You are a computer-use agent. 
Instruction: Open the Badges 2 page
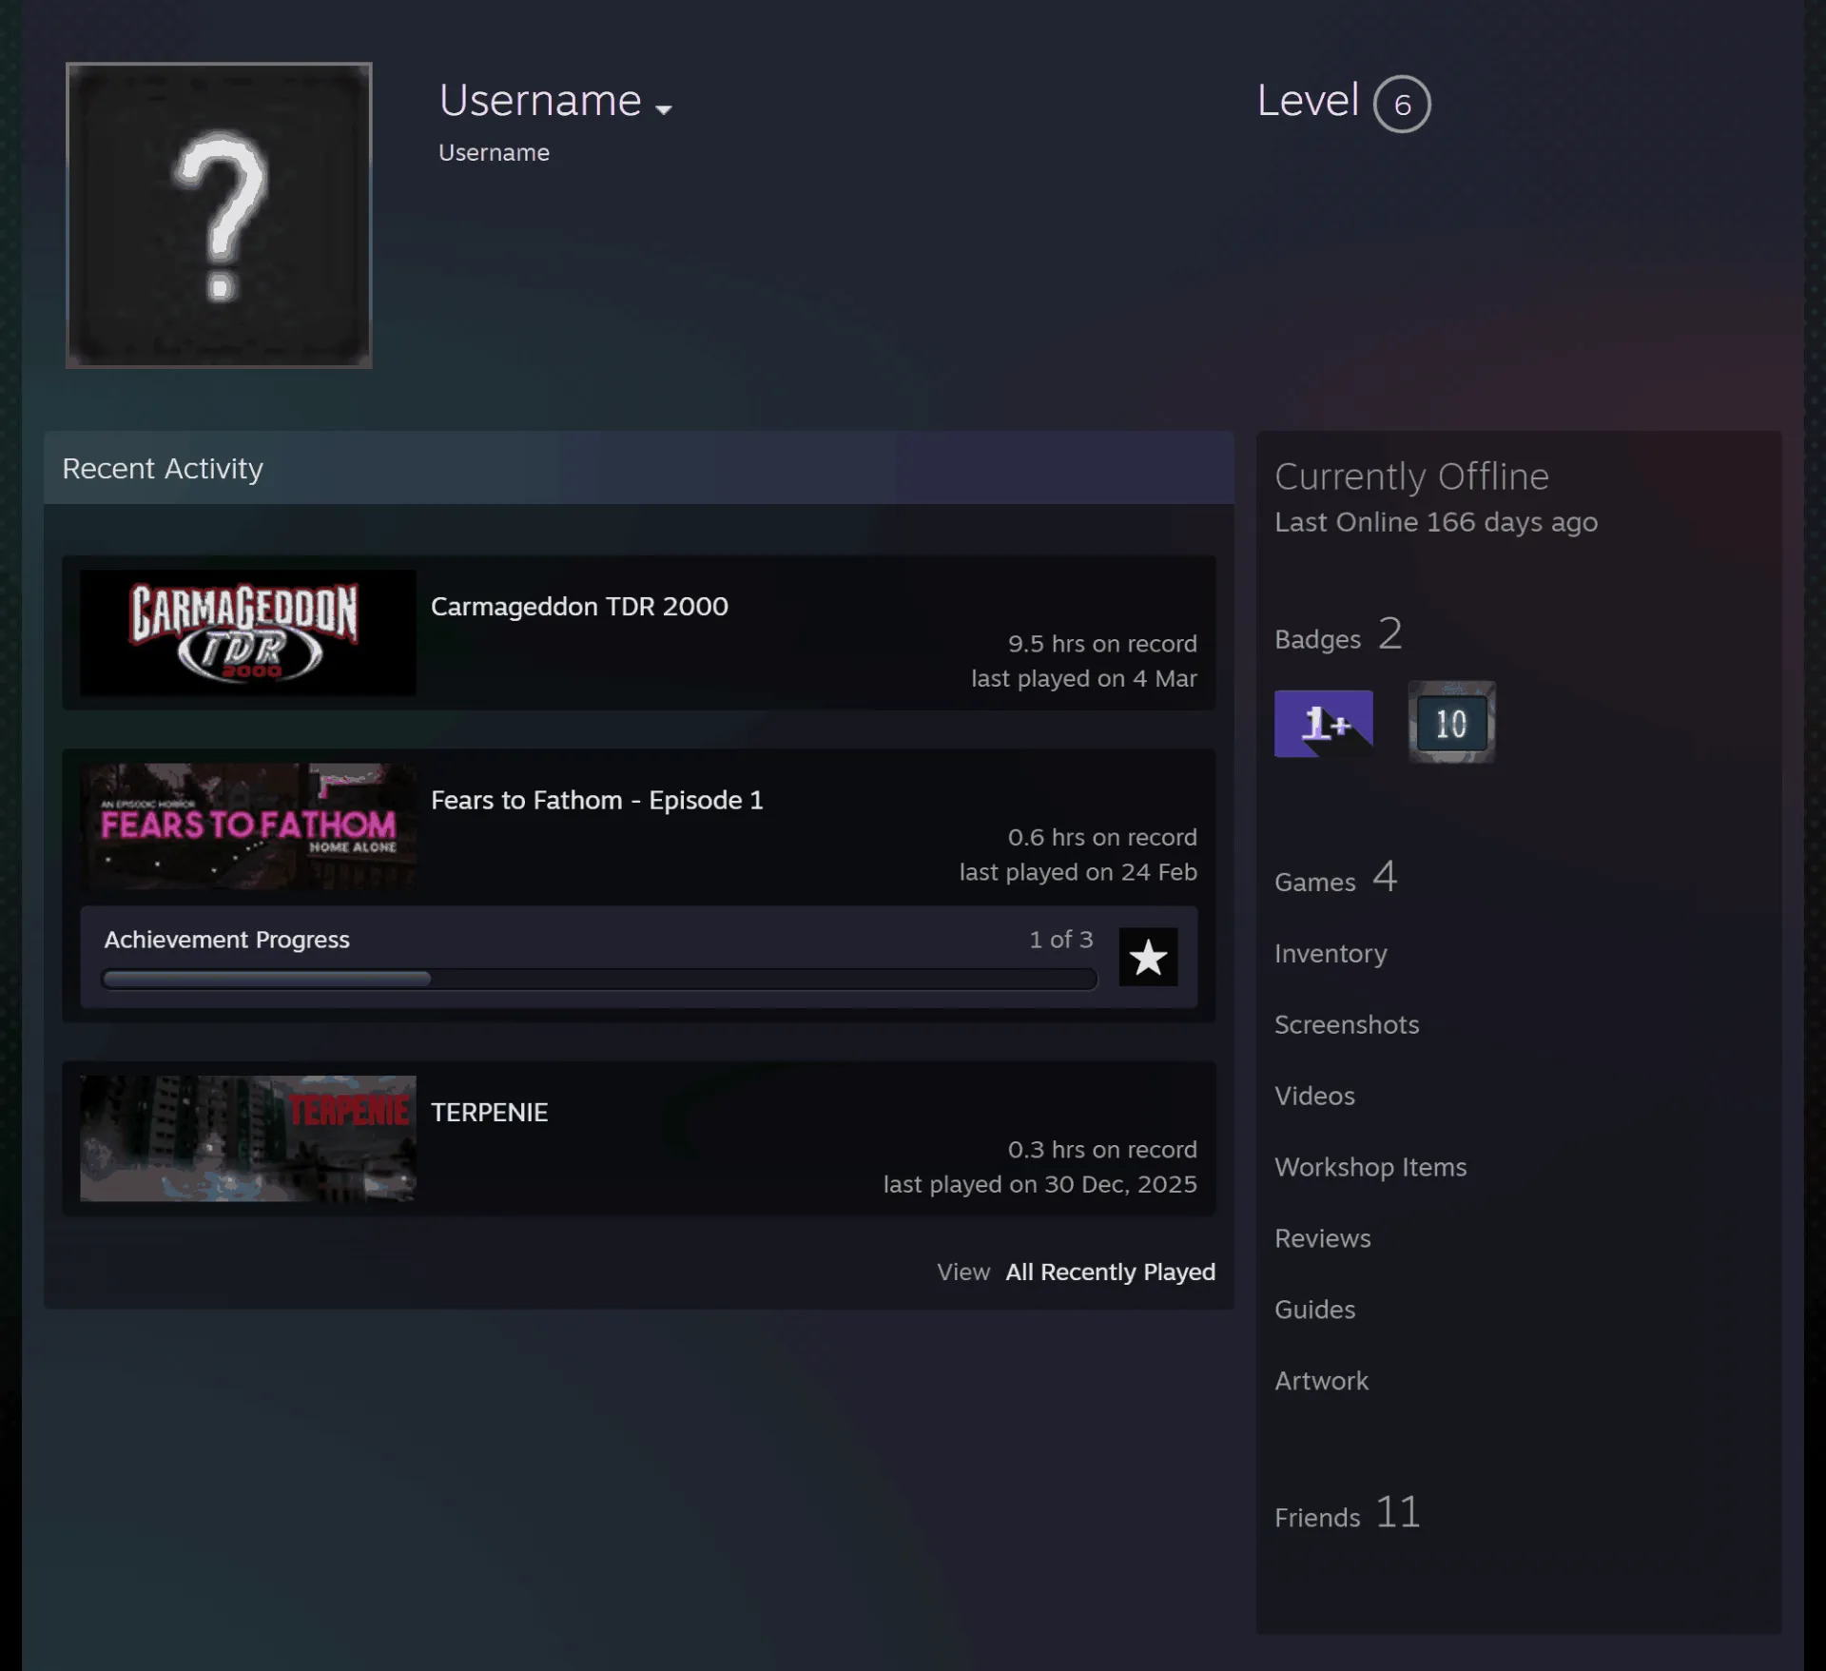click(1339, 634)
